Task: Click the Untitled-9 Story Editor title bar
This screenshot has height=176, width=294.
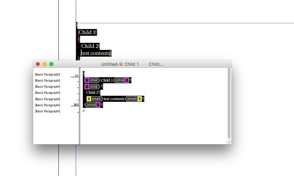Action: [x=132, y=64]
